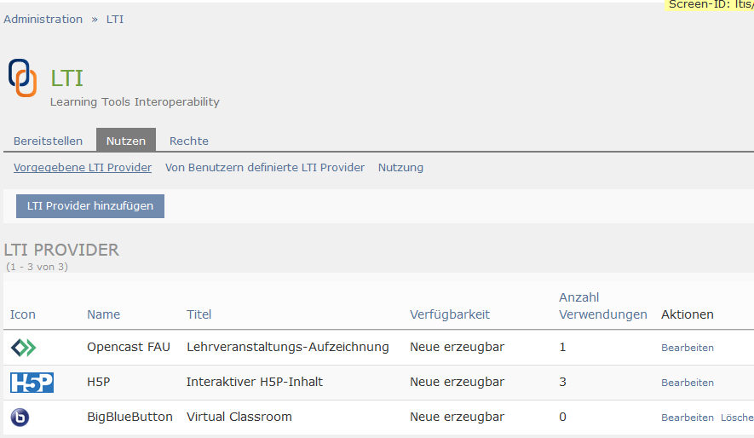
Task: Select the Nutzen tab
Action: (126, 141)
